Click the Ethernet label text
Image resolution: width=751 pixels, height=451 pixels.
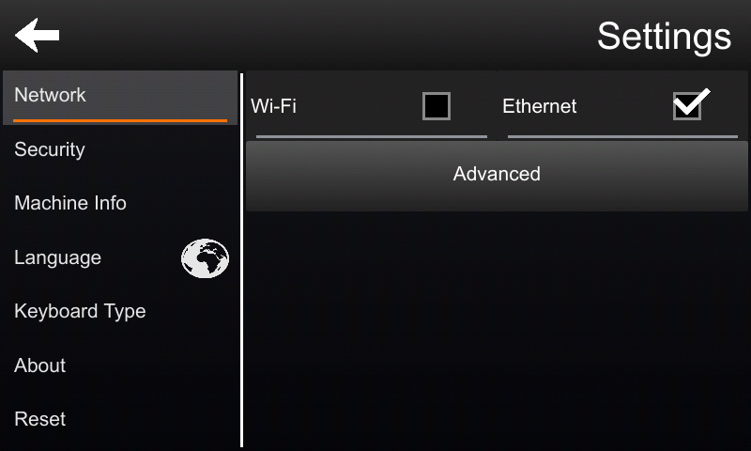[x=539, y=106]
